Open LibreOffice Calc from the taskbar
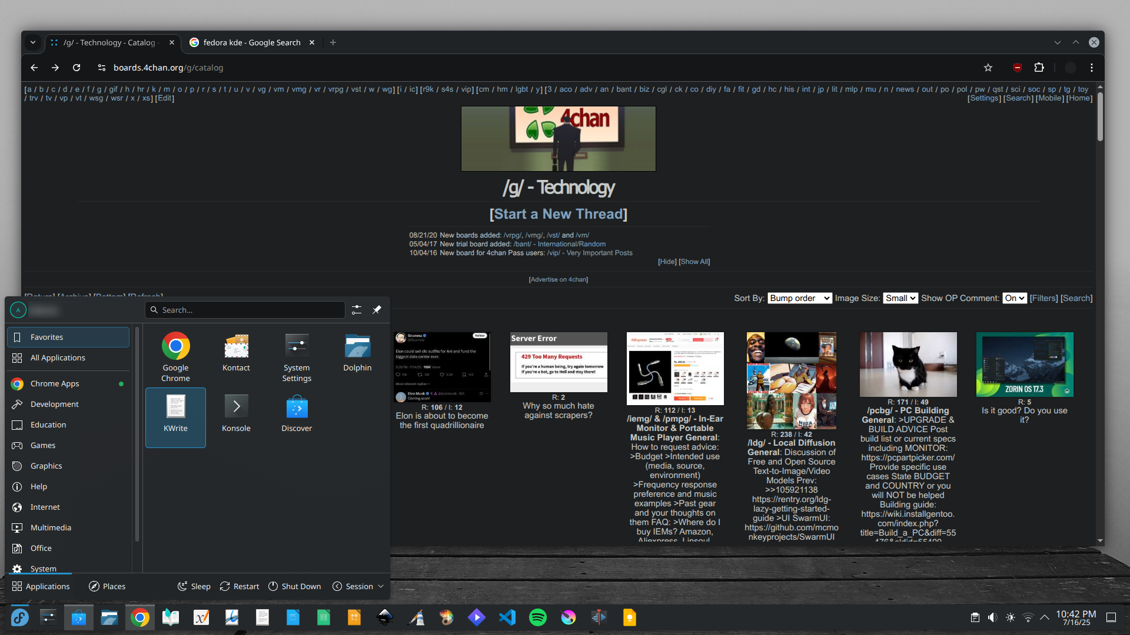Screen dimensions: 1130x635 pyautogui.click(x=324, y=617)
